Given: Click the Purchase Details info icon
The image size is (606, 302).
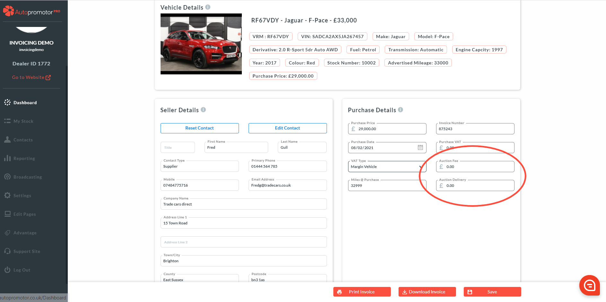Looking at the screenshot, I should (400, 110).
